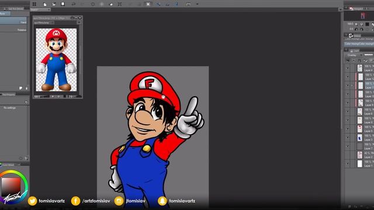Click the Open file icon

[54, 4]
